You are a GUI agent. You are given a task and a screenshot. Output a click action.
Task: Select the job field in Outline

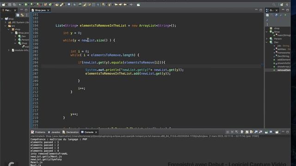pyautogui.click(x=282, y=46)
